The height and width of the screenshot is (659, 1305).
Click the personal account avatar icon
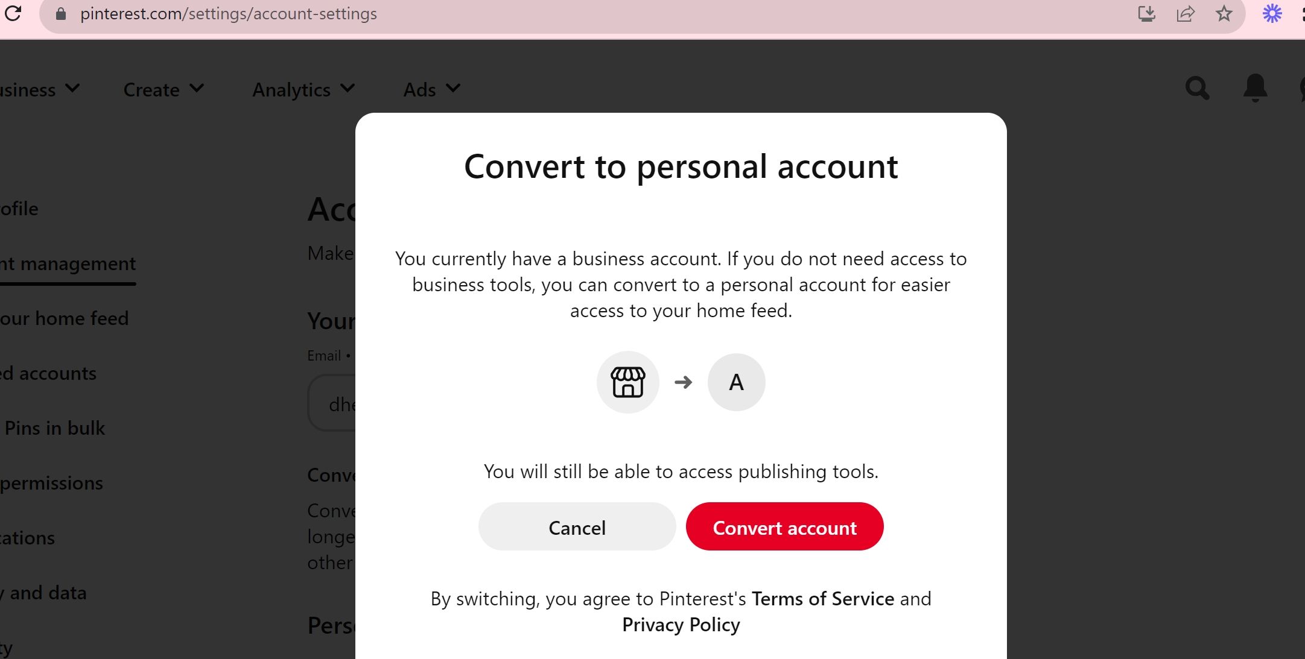pyautogui.click(x=735, y=382)
